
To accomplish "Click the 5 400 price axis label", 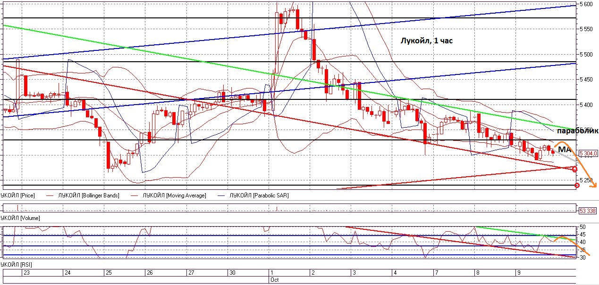I will point(586,105).
